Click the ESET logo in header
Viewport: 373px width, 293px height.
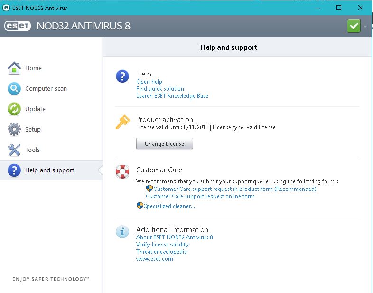click(x=18, y=26)
